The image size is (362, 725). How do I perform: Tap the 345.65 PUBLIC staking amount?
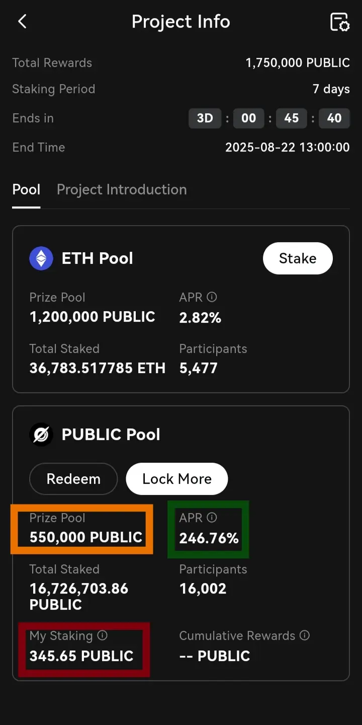point(81,656)
